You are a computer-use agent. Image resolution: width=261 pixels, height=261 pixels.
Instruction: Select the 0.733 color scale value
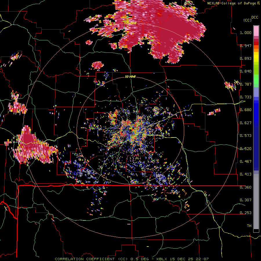tap(246, 97)
